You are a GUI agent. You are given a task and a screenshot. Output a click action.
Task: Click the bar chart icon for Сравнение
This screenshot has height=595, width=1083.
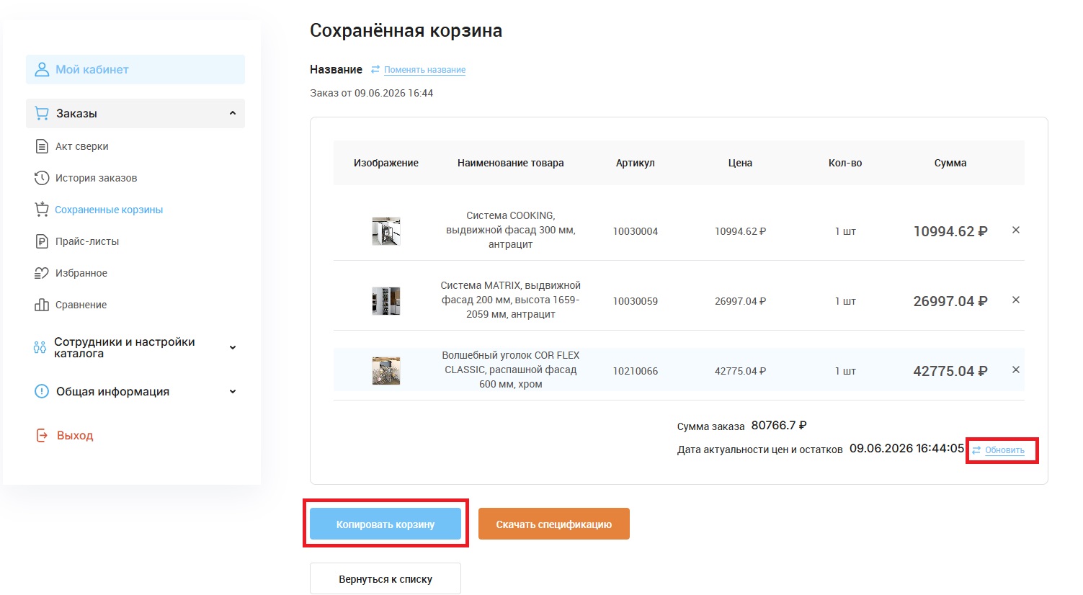pyautogui.click(x=42, y=305)
